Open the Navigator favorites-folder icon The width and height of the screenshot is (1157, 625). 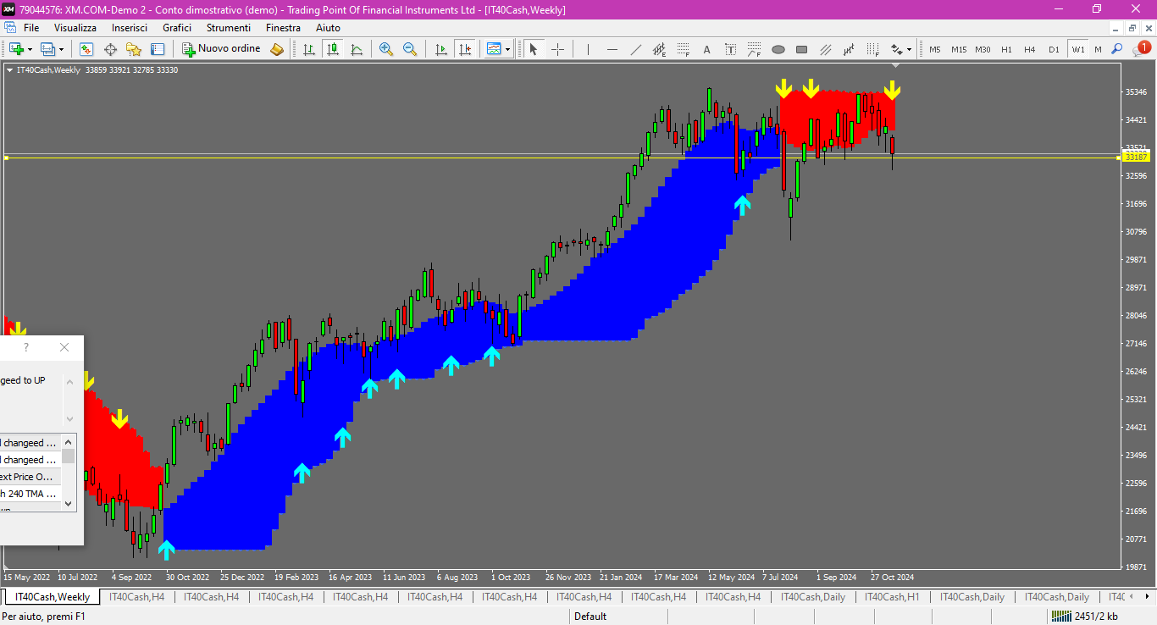click(134, 49)
